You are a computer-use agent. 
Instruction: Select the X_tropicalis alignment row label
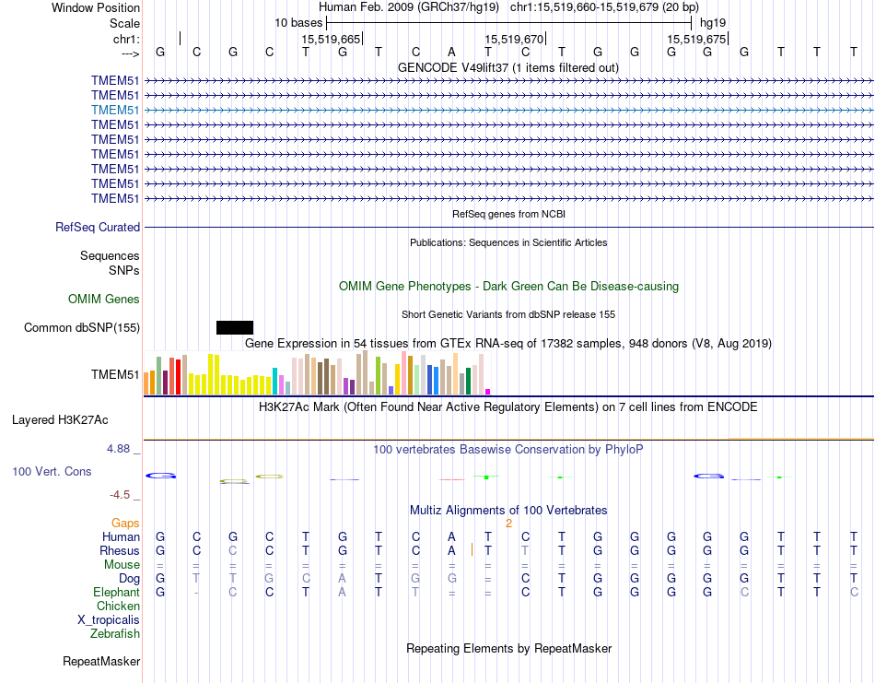(x=109, y=620)
